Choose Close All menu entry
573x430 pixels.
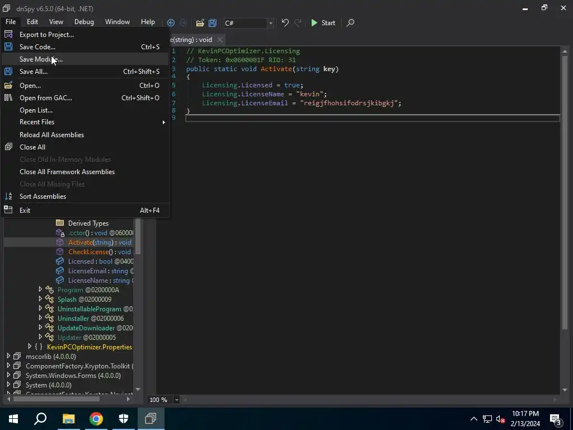tap(85, 147)
